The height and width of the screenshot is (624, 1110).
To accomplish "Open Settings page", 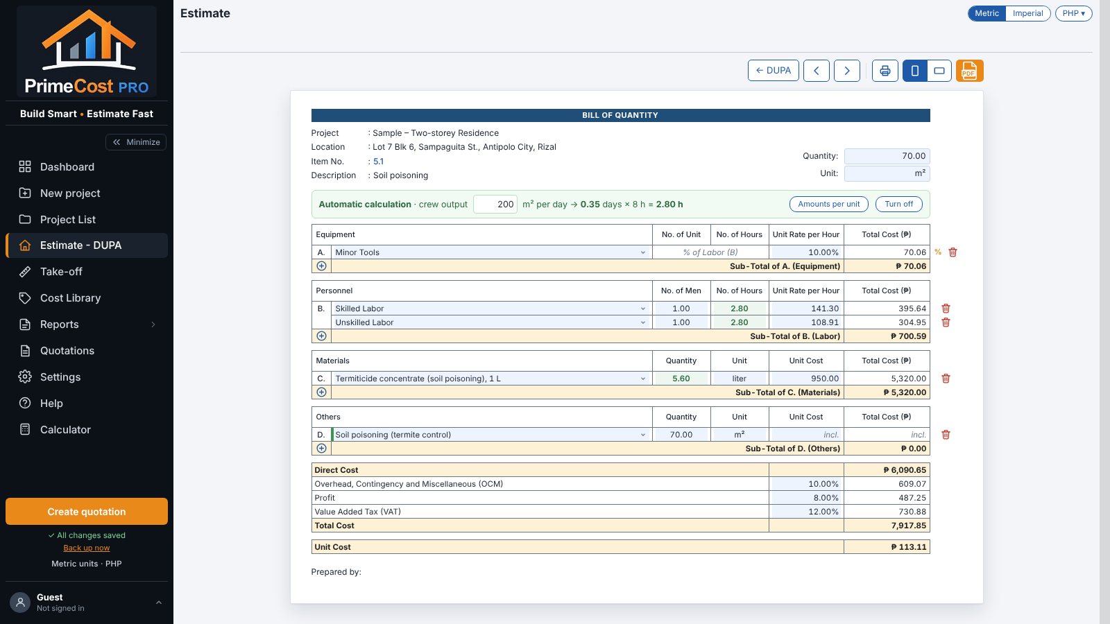I will pyautogui.click(x=87, y=377).
